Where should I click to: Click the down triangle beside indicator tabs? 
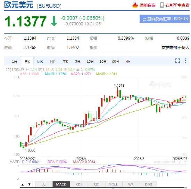click(x=30, y=184)
